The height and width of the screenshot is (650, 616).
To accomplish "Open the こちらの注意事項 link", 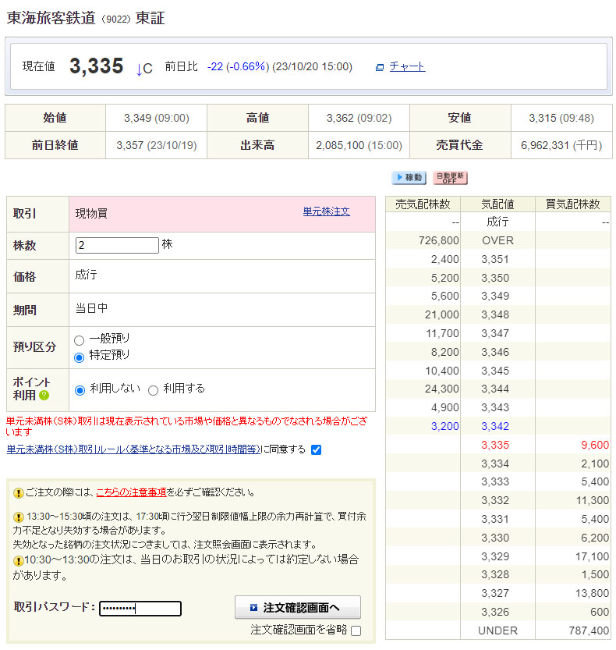I will 131,492.
